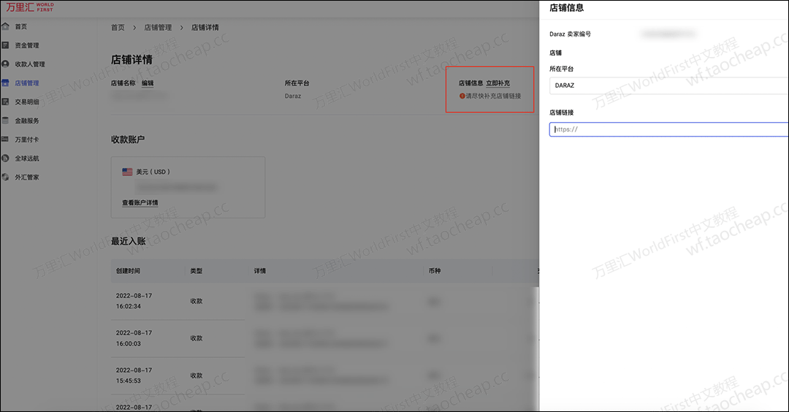Image resolution: width=789 pixels, height=412 pixels.
Task: Click the 全球远航 sidebar icon
Action: click(5, 159)
